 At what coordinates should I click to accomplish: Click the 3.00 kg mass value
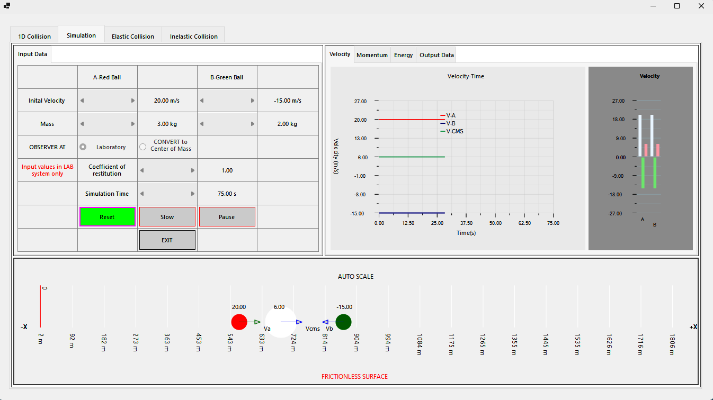point(167,124)
